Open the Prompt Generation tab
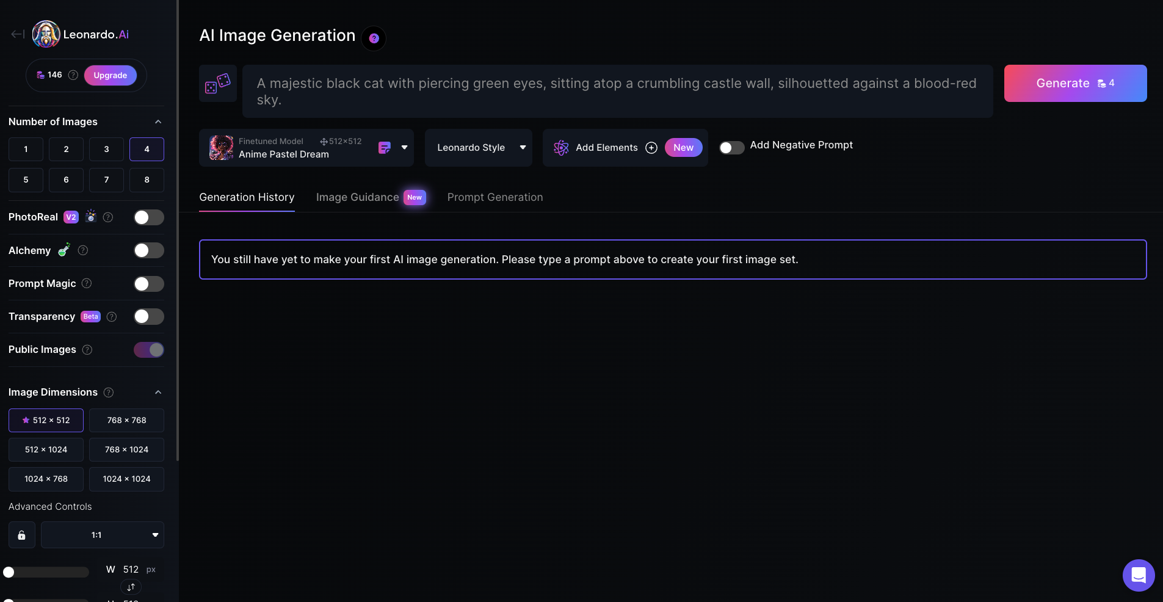Image resolution: width=1163 pixels, height=602 pixels. 495,197
